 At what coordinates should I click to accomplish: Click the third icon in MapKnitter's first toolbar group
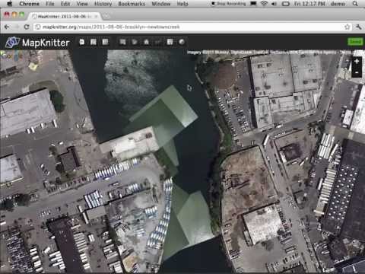[105, 42]
